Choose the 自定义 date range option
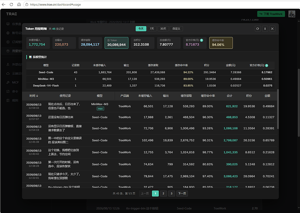Image resolution: width=300 pixels, height=213 pixels. [x=176, y=29]
